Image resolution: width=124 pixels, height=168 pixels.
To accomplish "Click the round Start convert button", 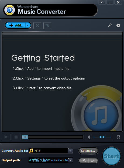I will click(112, 156).
